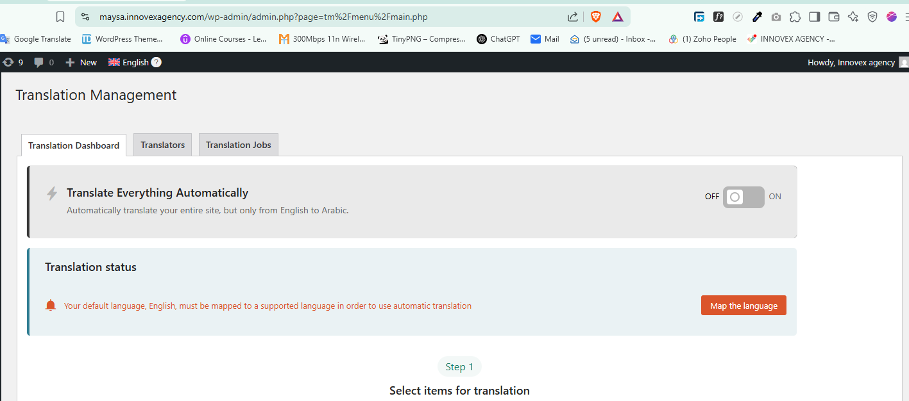Toggle Translate Everything Automatically switch

click(743, 197)
